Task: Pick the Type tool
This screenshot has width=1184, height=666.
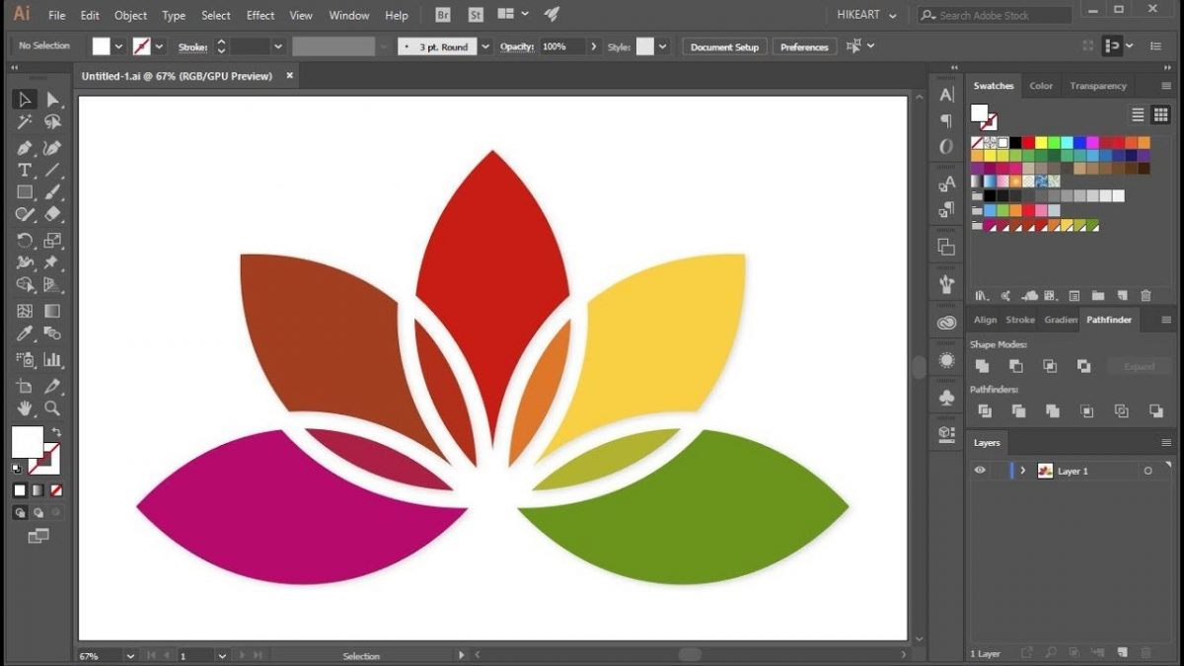Action: tap(25, 169)
